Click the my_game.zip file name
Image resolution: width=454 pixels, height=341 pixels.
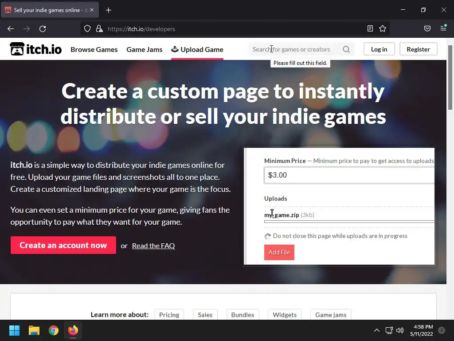(x=282, y=215)
